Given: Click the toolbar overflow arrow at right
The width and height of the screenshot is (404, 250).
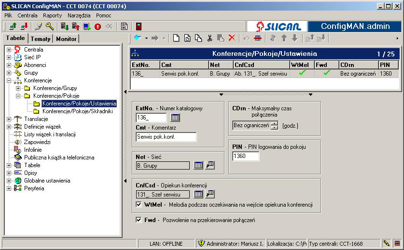Looking at the screenshot, I should 397,39.
